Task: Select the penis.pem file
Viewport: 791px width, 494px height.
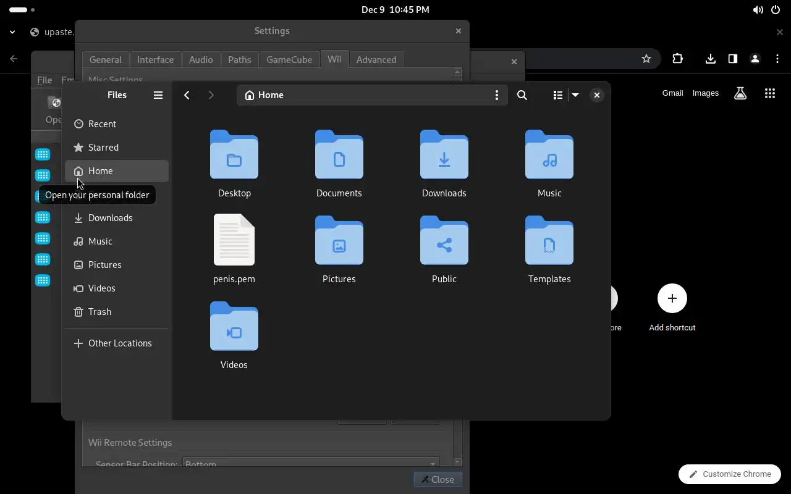Action: point(234,249)
